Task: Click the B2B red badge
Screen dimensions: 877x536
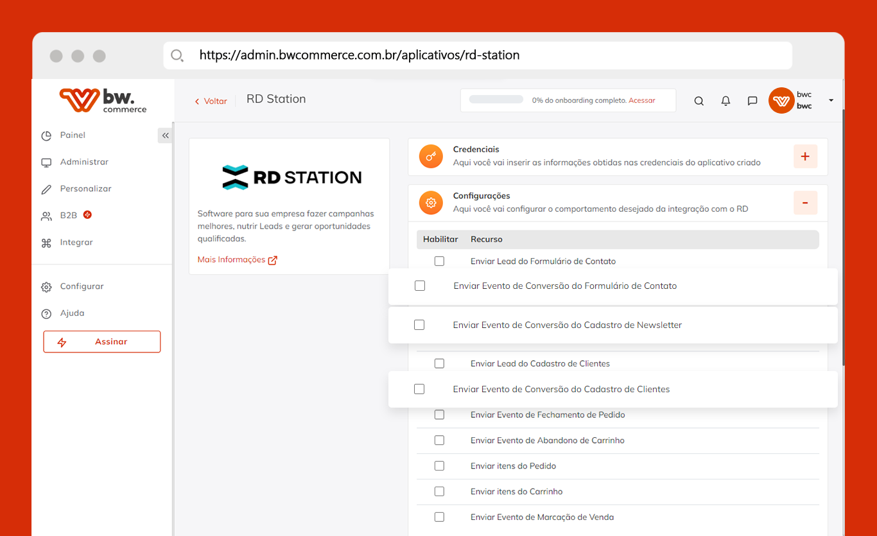Action: 87,214
